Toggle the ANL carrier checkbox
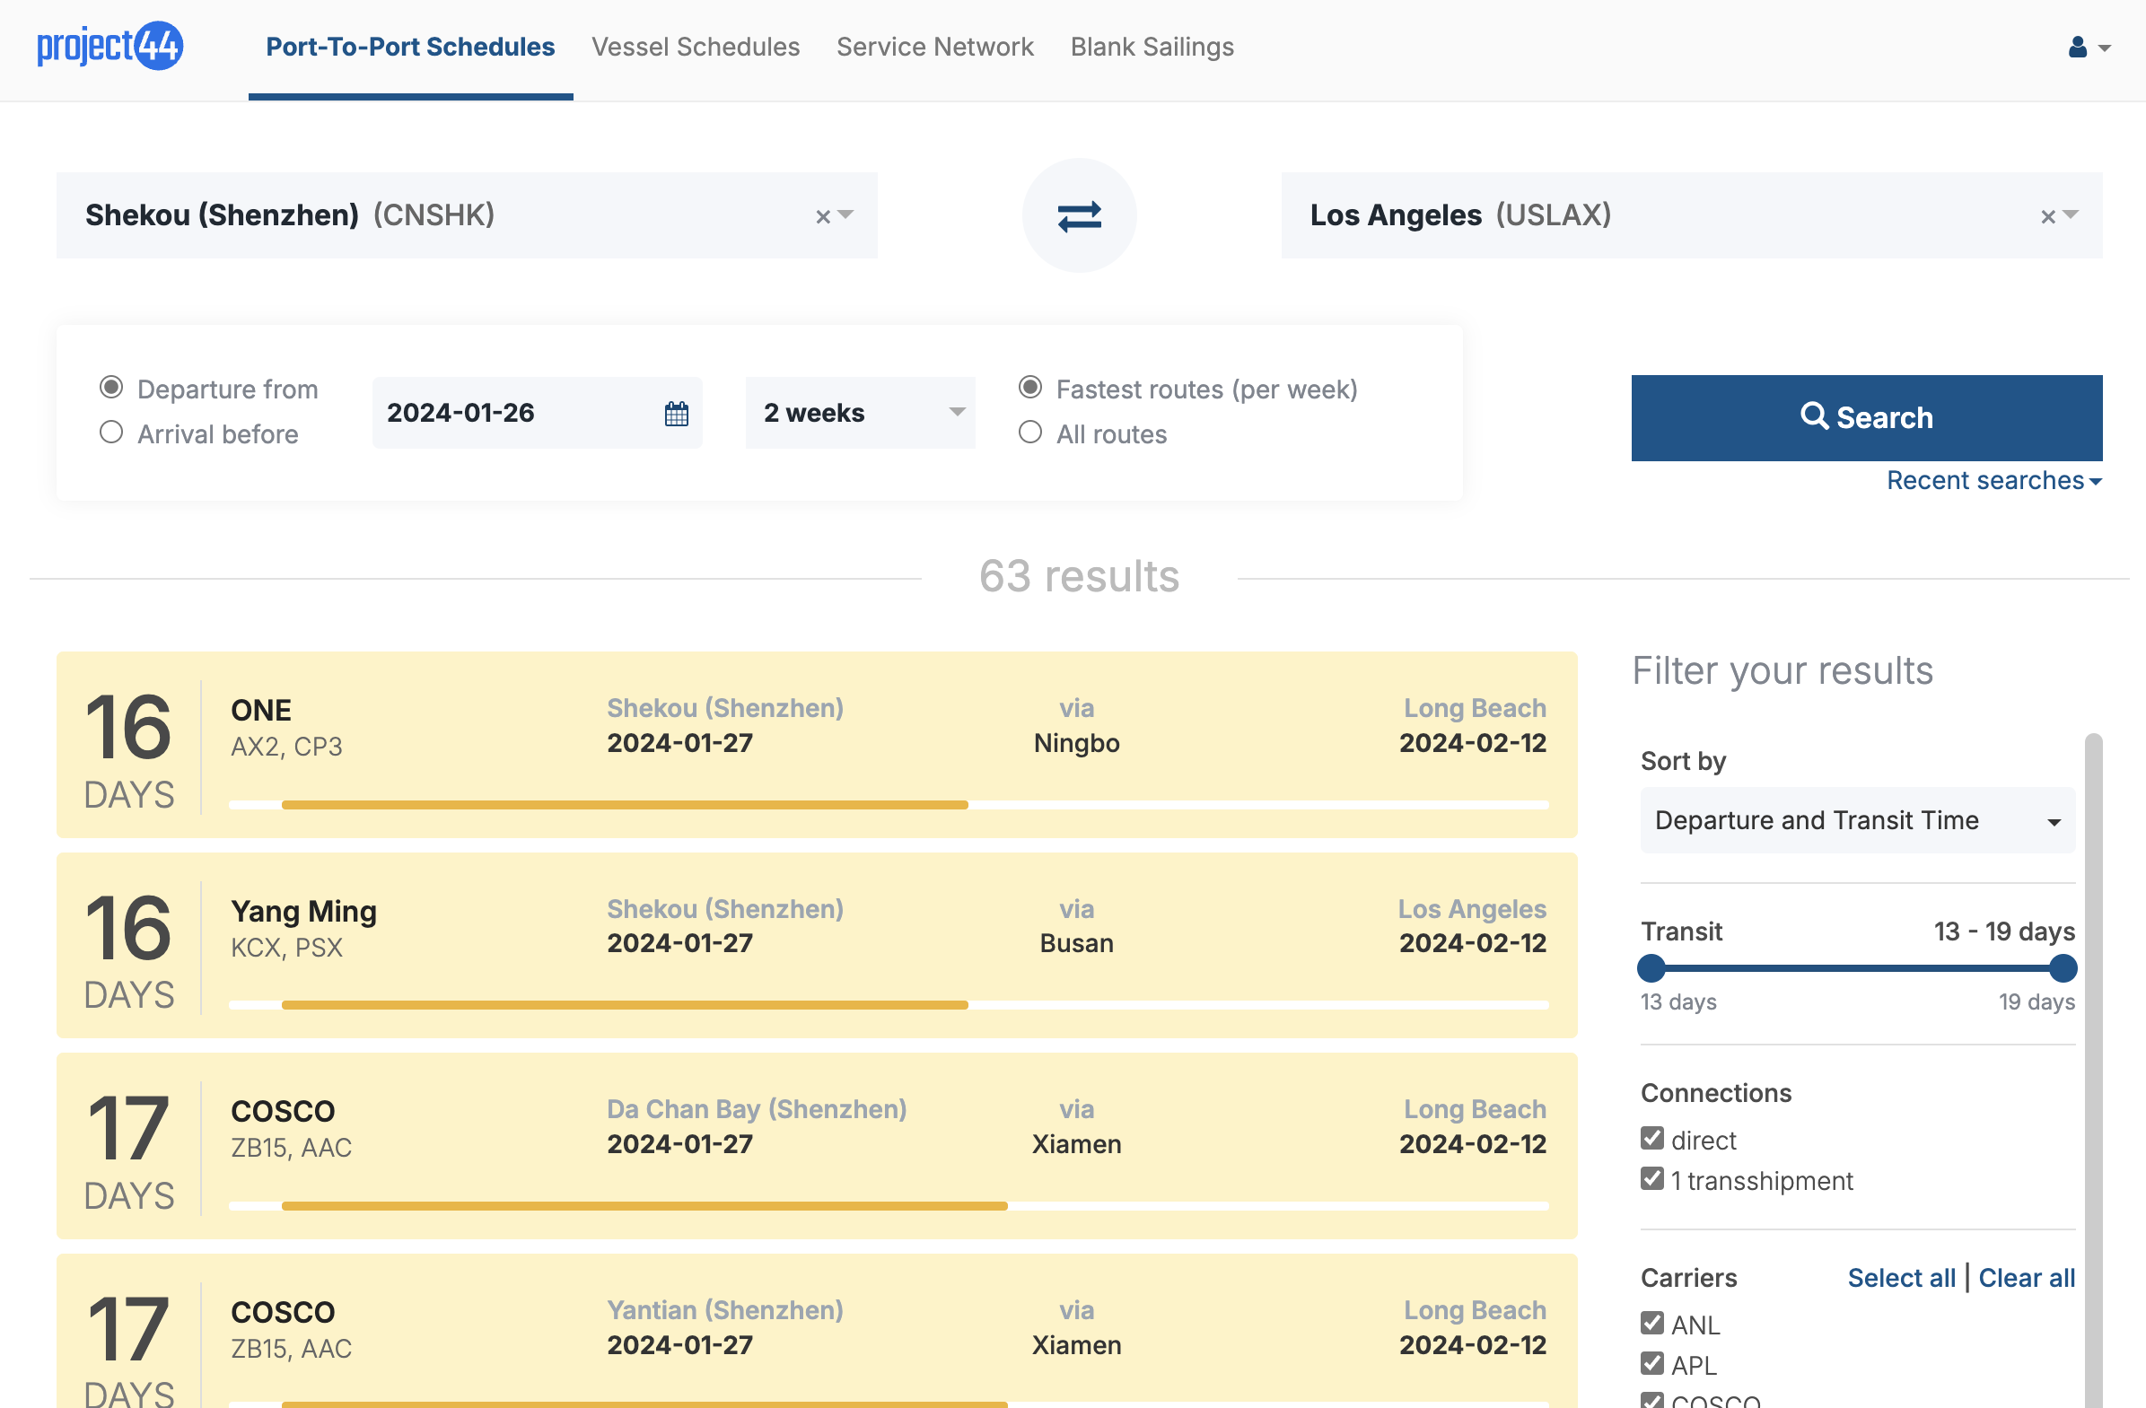Screen dimensions: 2146x1408 pyautogui.click(x=1651, y=1324)
